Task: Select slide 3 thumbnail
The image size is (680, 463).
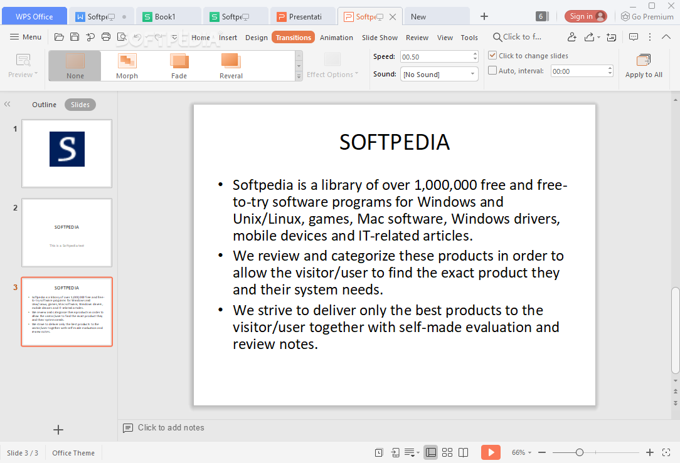Action: (x=66, y=312)
